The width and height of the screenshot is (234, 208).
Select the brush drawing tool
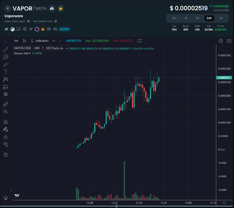6,65
